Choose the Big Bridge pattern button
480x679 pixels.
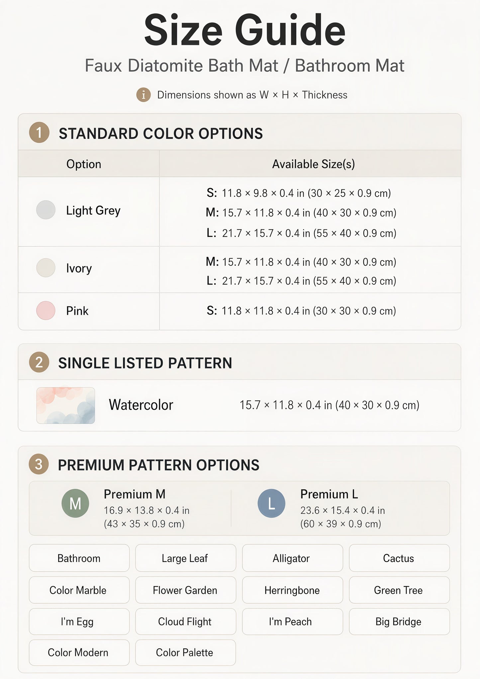click(x=399, y=621)
